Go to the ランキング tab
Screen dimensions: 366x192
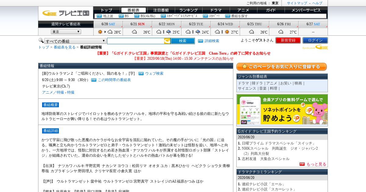click(x=188, y=10)
